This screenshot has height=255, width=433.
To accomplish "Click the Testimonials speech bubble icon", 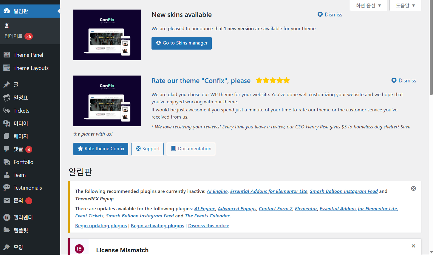I will click(x=7, y=188).
